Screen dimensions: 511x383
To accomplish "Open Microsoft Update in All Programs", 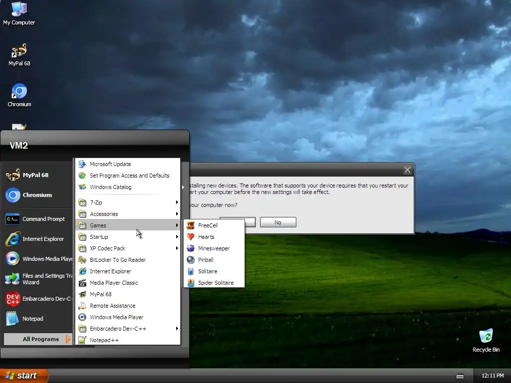I will click(x=128, y=164).
